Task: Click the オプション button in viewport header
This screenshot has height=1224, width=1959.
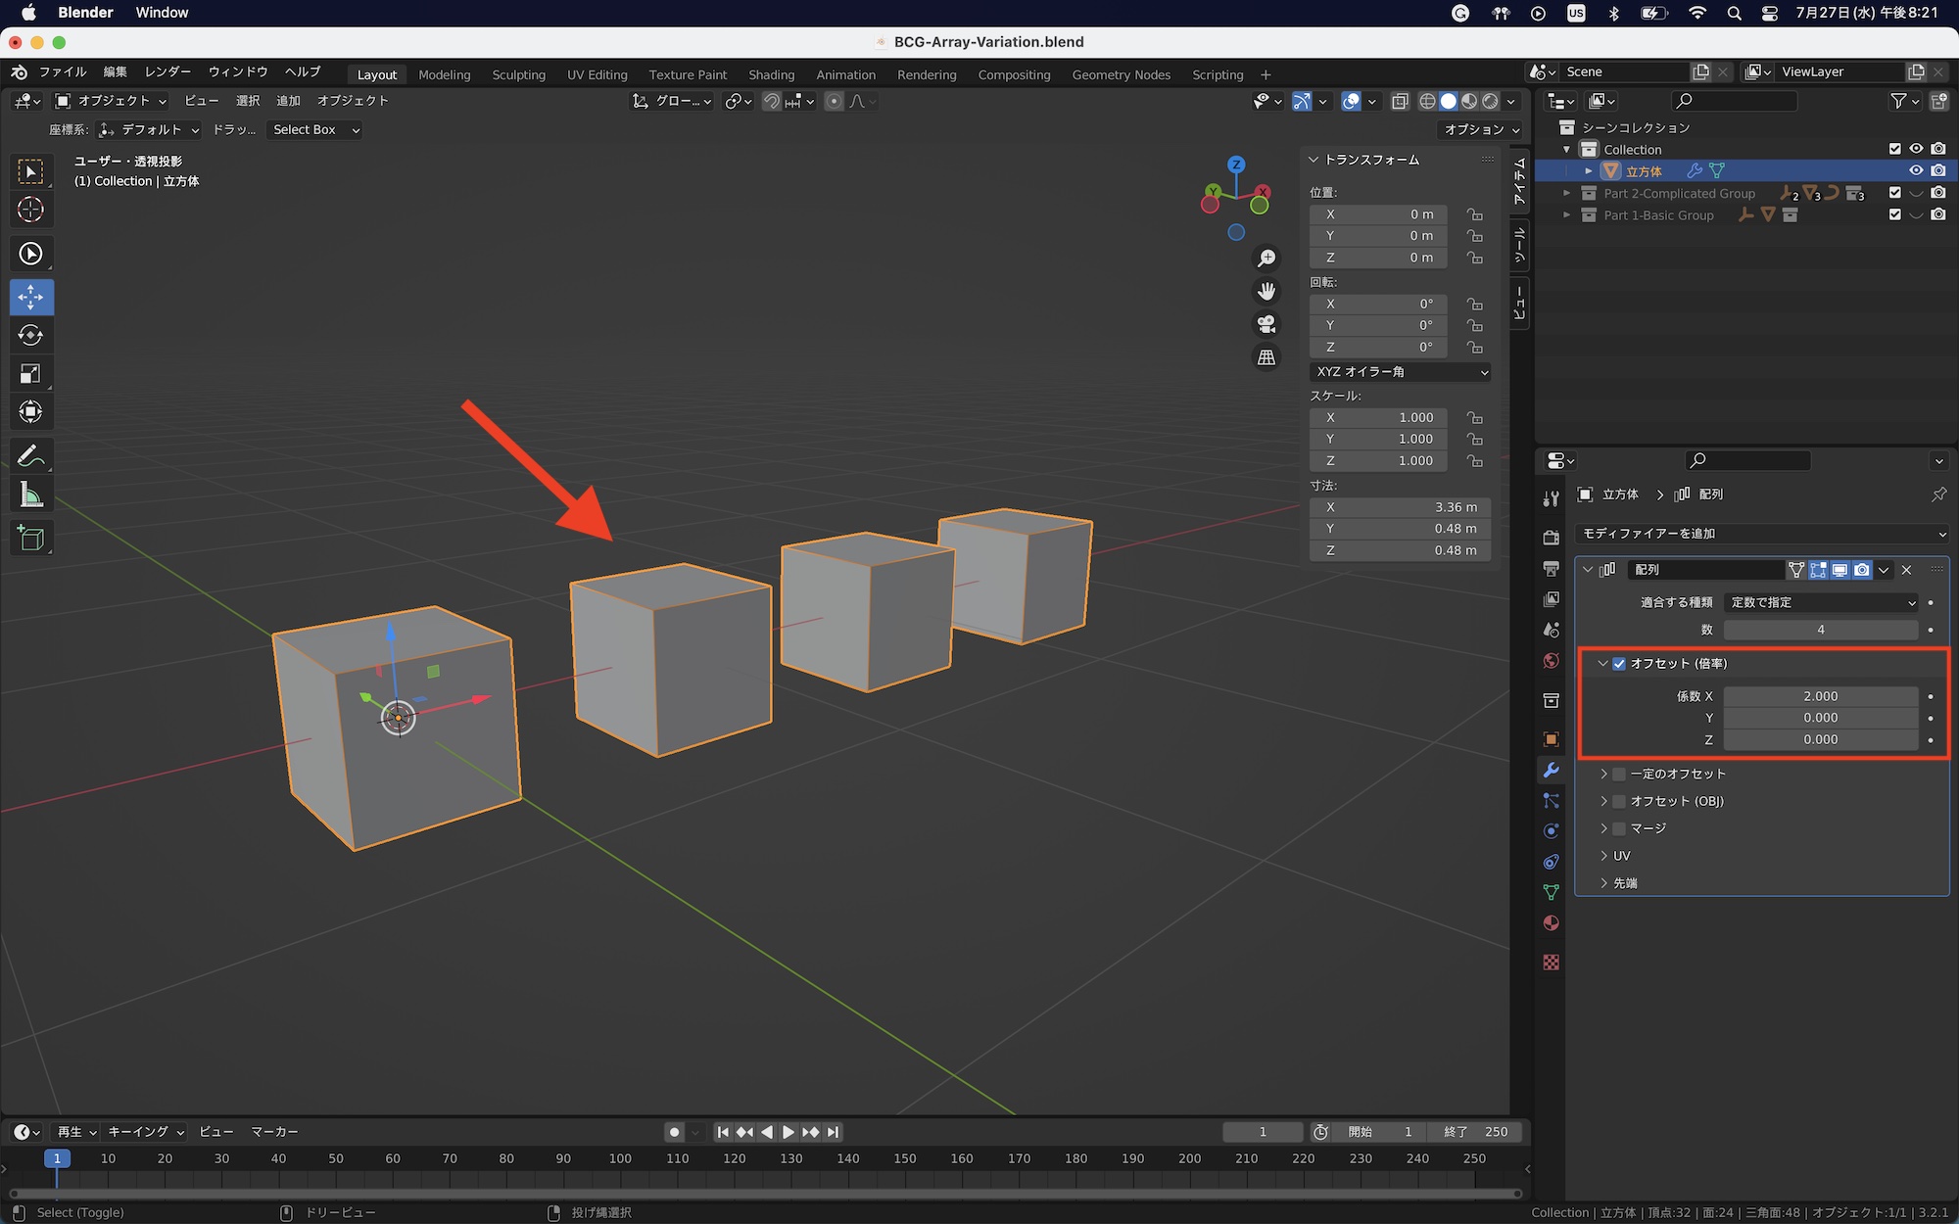Action: tap(1481, 129)
